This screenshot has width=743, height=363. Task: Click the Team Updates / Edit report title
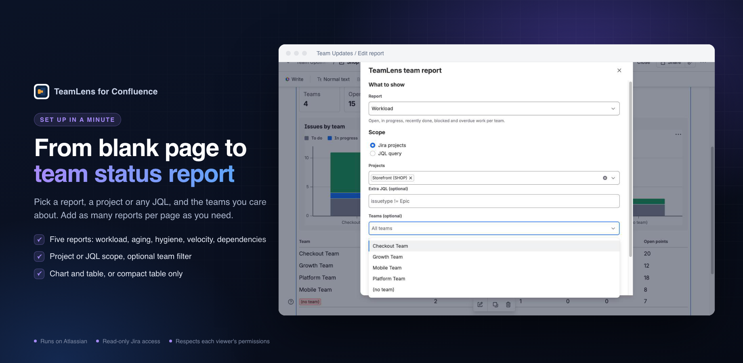point(350,53)
